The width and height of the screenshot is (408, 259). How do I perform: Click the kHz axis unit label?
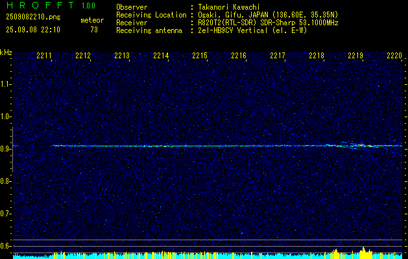(x=6, y=52)
